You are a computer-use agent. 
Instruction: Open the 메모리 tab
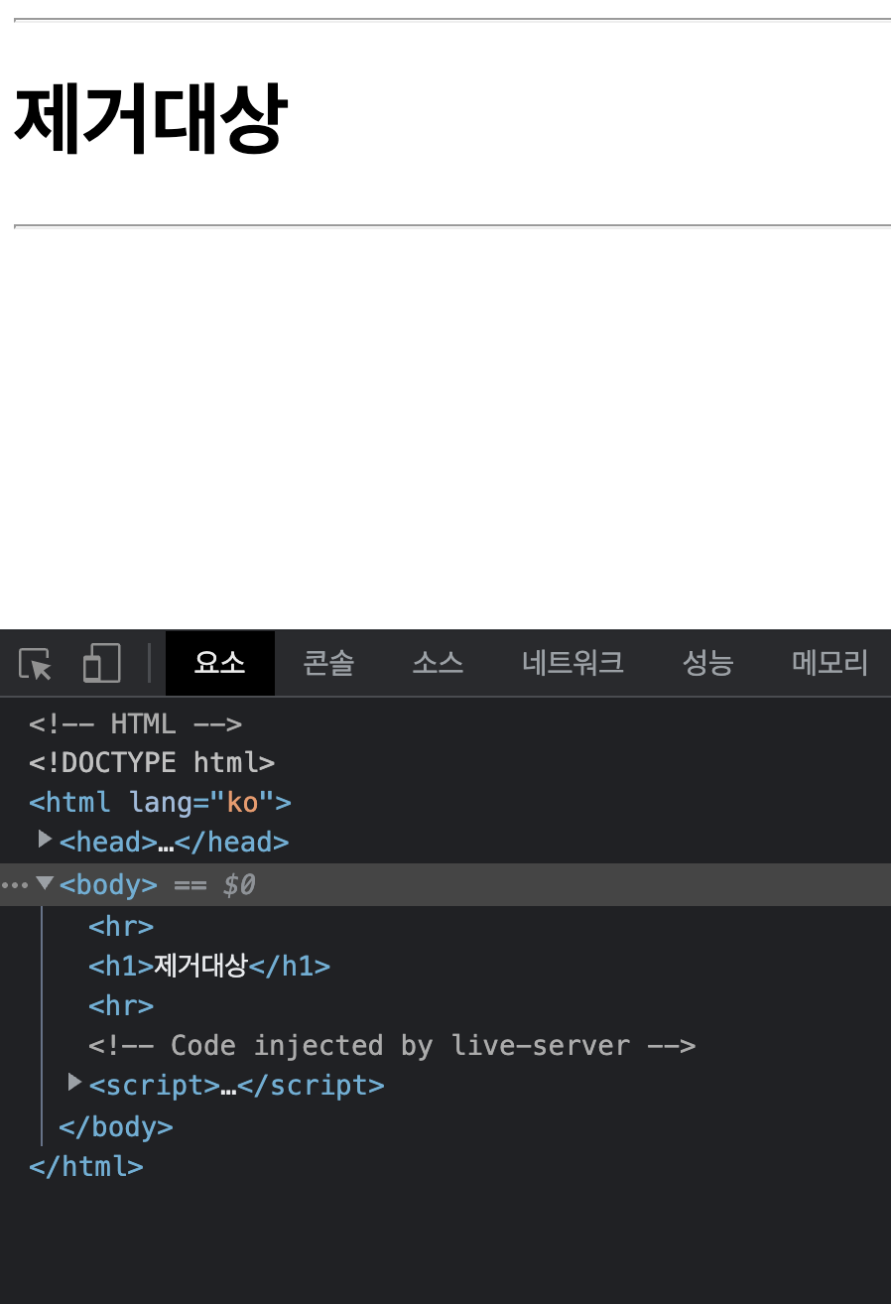829,663
